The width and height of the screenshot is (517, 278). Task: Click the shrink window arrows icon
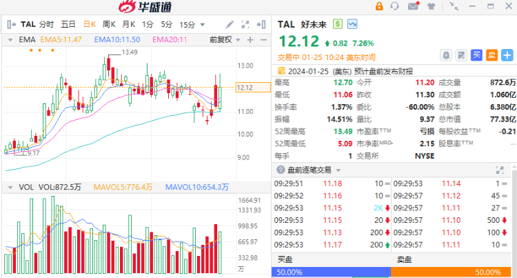454,6
